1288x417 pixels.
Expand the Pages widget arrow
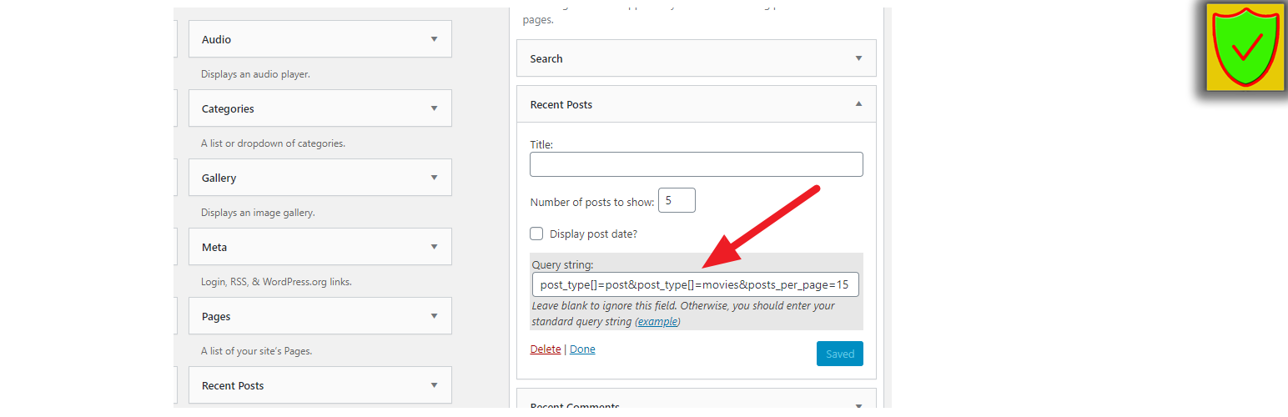tap(434, 316)
